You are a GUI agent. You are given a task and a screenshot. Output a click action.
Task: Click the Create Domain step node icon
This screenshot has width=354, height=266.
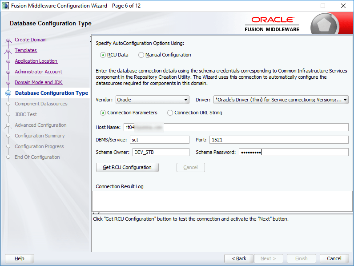pyautogui.click(x=8, y=40)
